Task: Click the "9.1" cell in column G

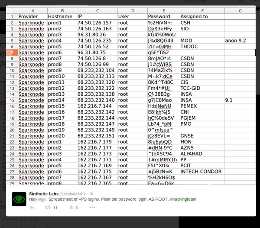Action: point(240,100)
